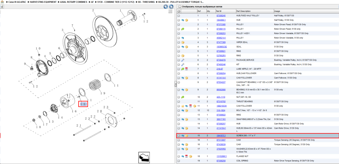Click the panel toggle icon at the diagram's top-left
339x164 pixels.
(2, 7)
